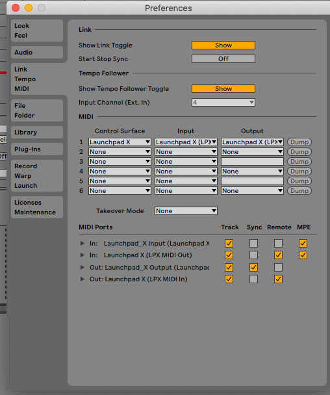Open the Input dropdown in row 2
330x395 pixels.
coord(186,152)
